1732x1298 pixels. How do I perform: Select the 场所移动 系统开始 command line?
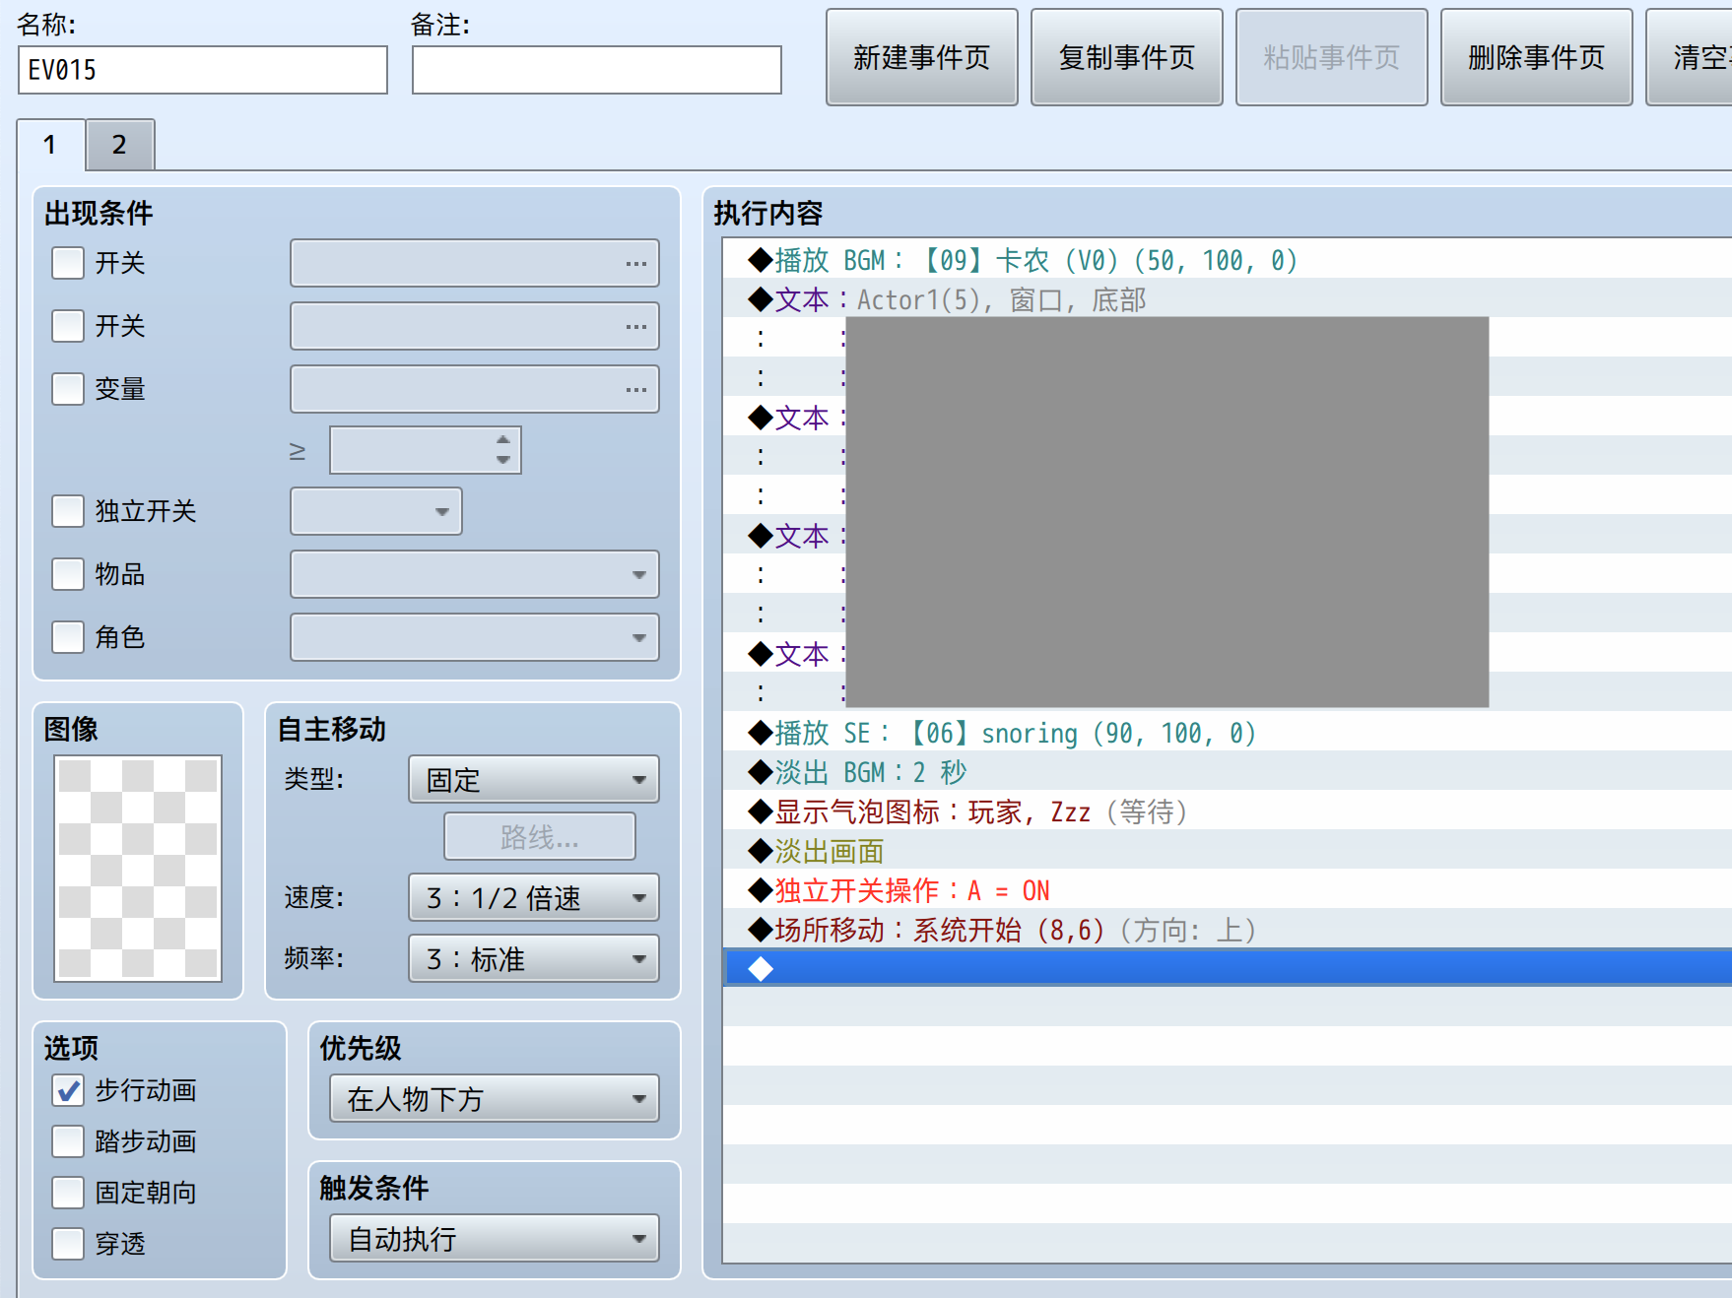click(1228, 930)
